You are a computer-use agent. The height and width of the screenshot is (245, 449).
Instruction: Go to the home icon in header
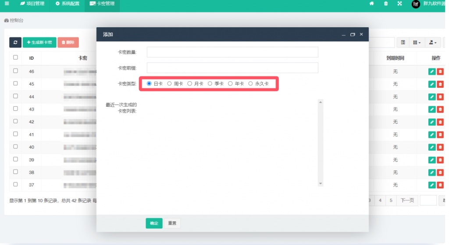[x=371, y=4]
